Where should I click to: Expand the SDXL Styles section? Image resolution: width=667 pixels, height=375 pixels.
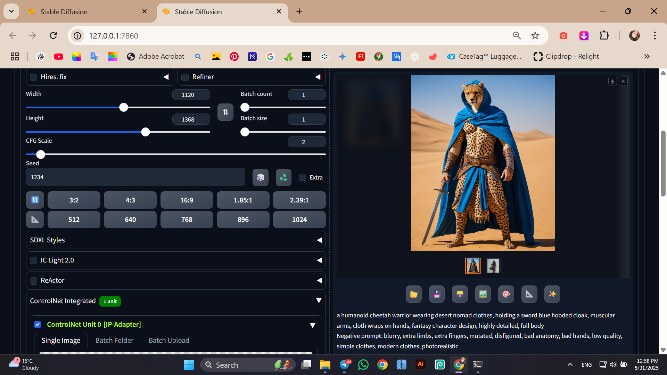[x=319, y=240]
